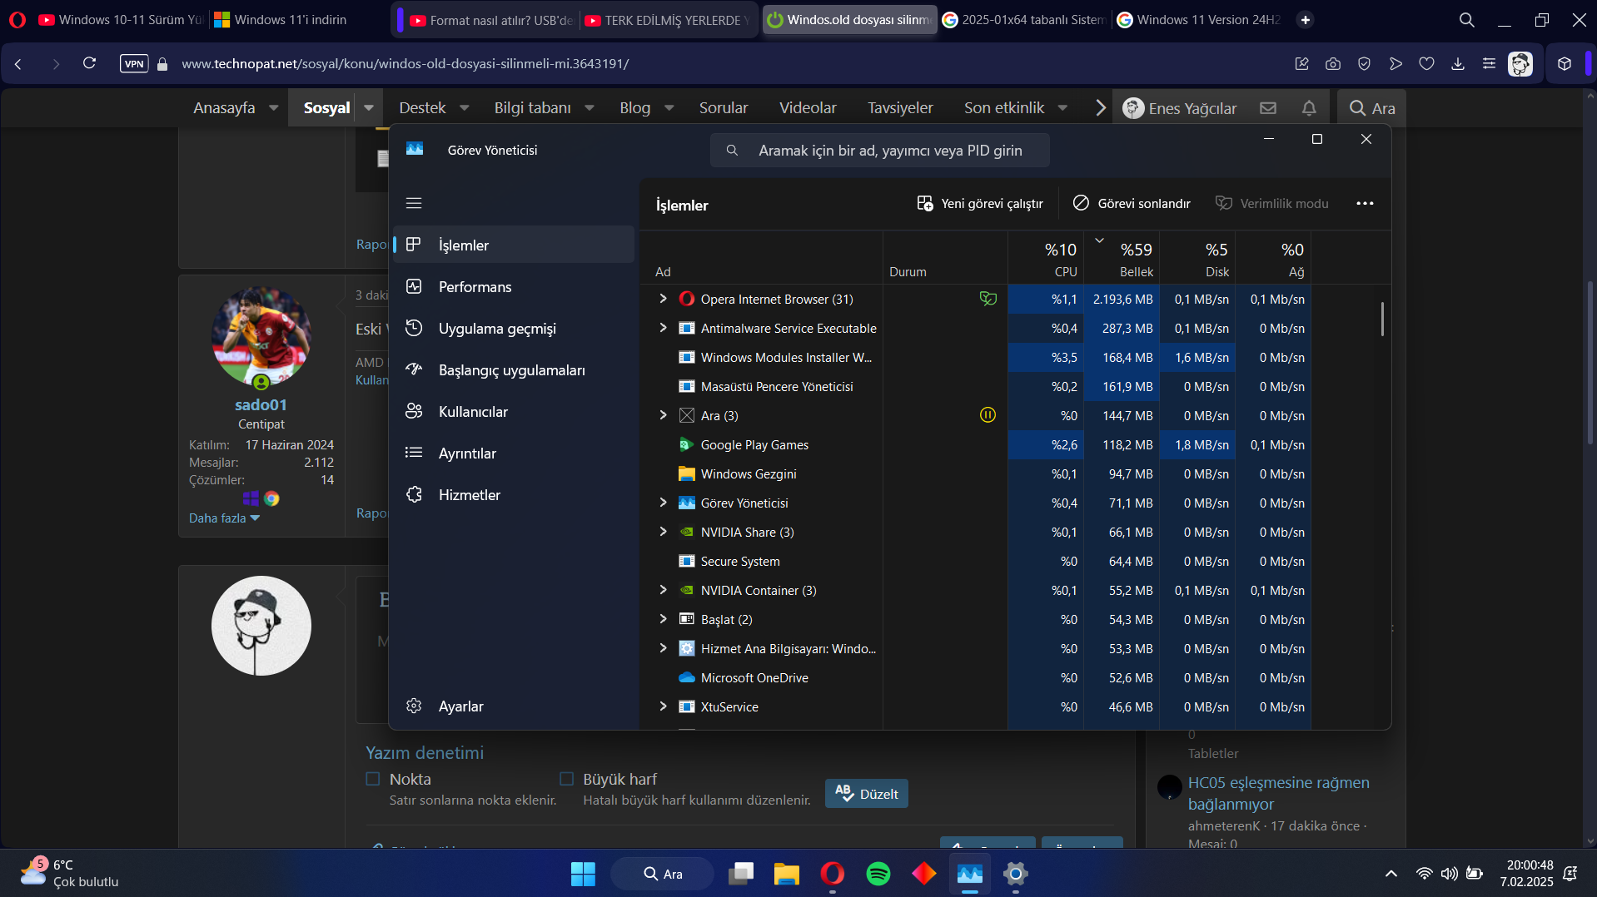Open the Videolar forum menu item
This screenshot has height=897, width=1597.
(x=808, y=108)
